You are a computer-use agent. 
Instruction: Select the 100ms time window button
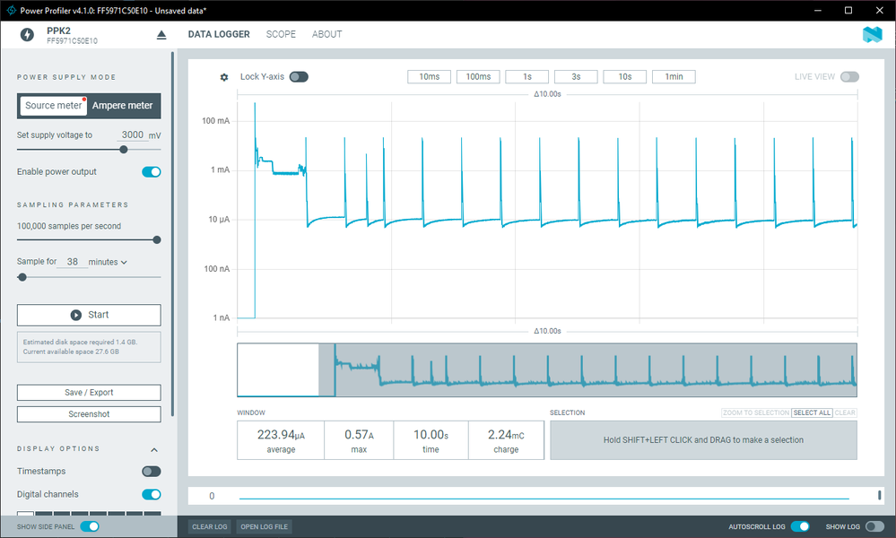(478, 76)
